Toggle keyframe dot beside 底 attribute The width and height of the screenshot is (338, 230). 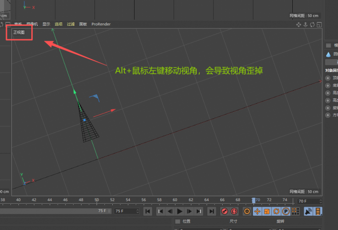(328, 85)
